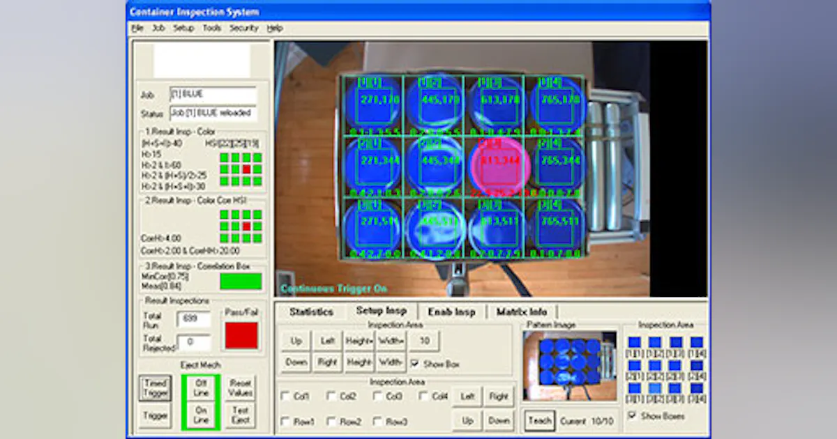
Task: Select inspection area square [3][2]
Action: pos(655,388)
